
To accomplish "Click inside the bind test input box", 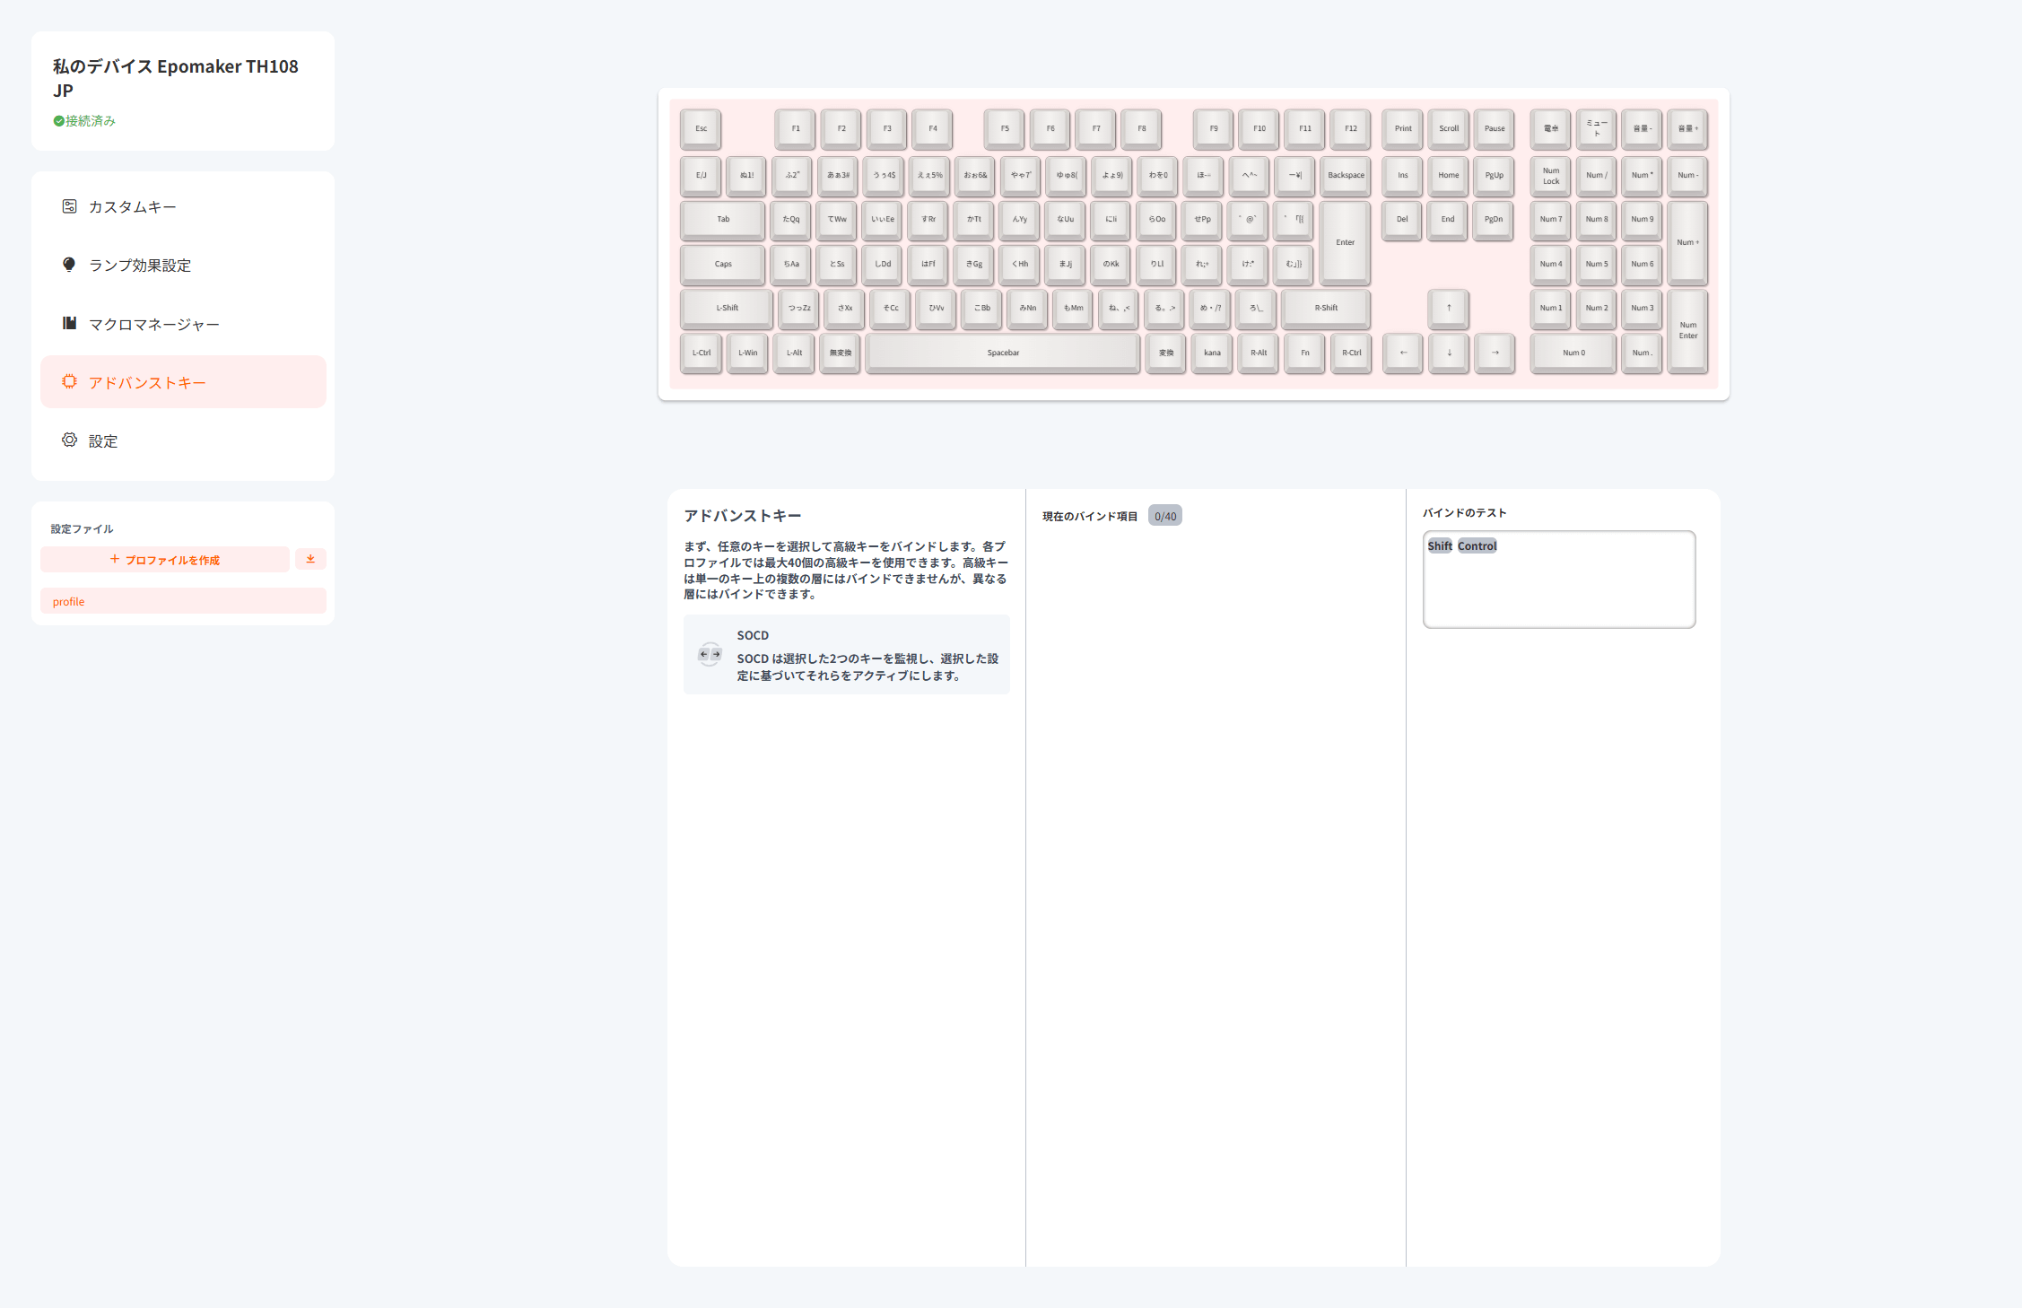I will (1558, 588).
